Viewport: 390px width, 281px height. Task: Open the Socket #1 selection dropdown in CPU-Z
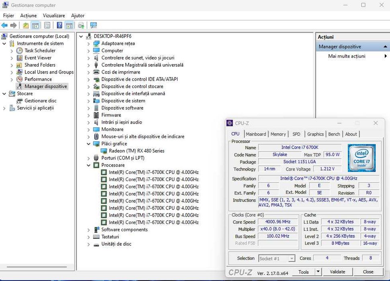(x=292, y=259)
